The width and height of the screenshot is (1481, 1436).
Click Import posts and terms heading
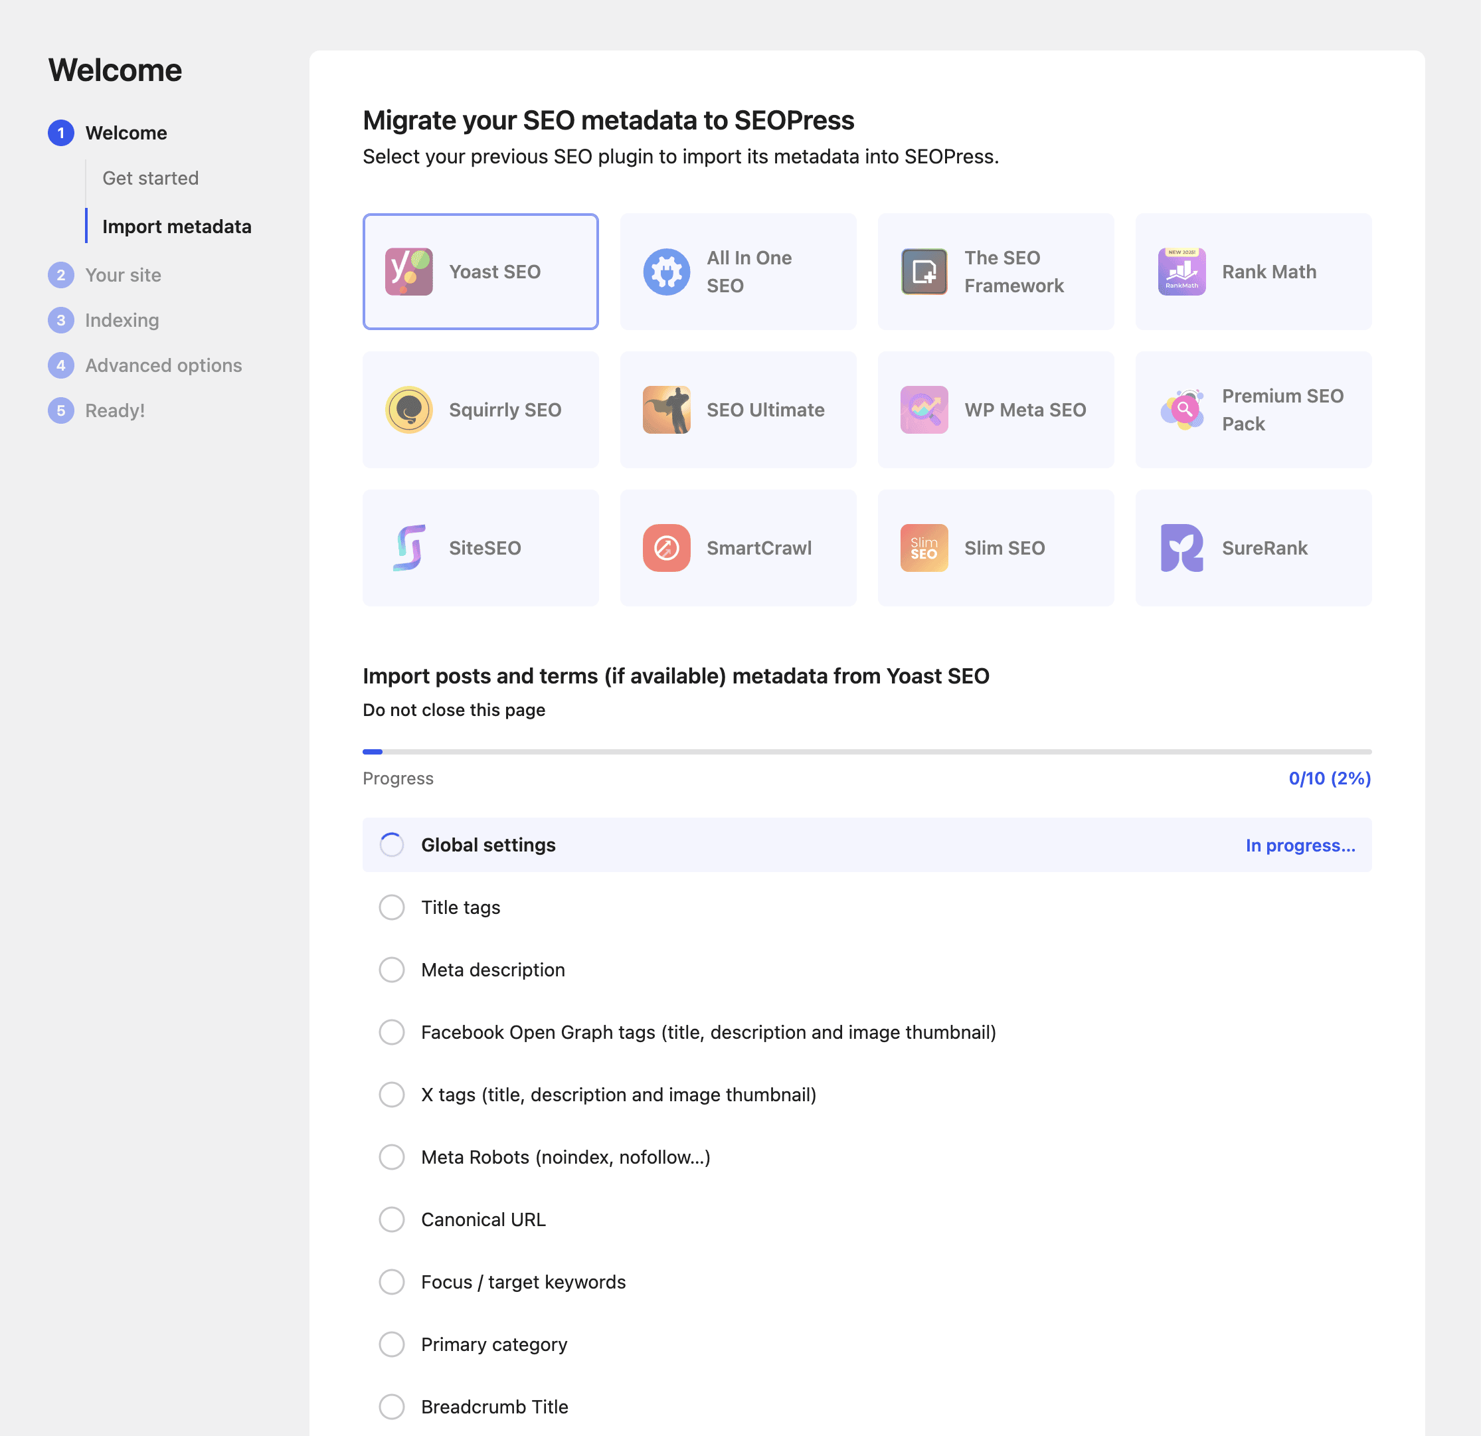click(676, 676)
